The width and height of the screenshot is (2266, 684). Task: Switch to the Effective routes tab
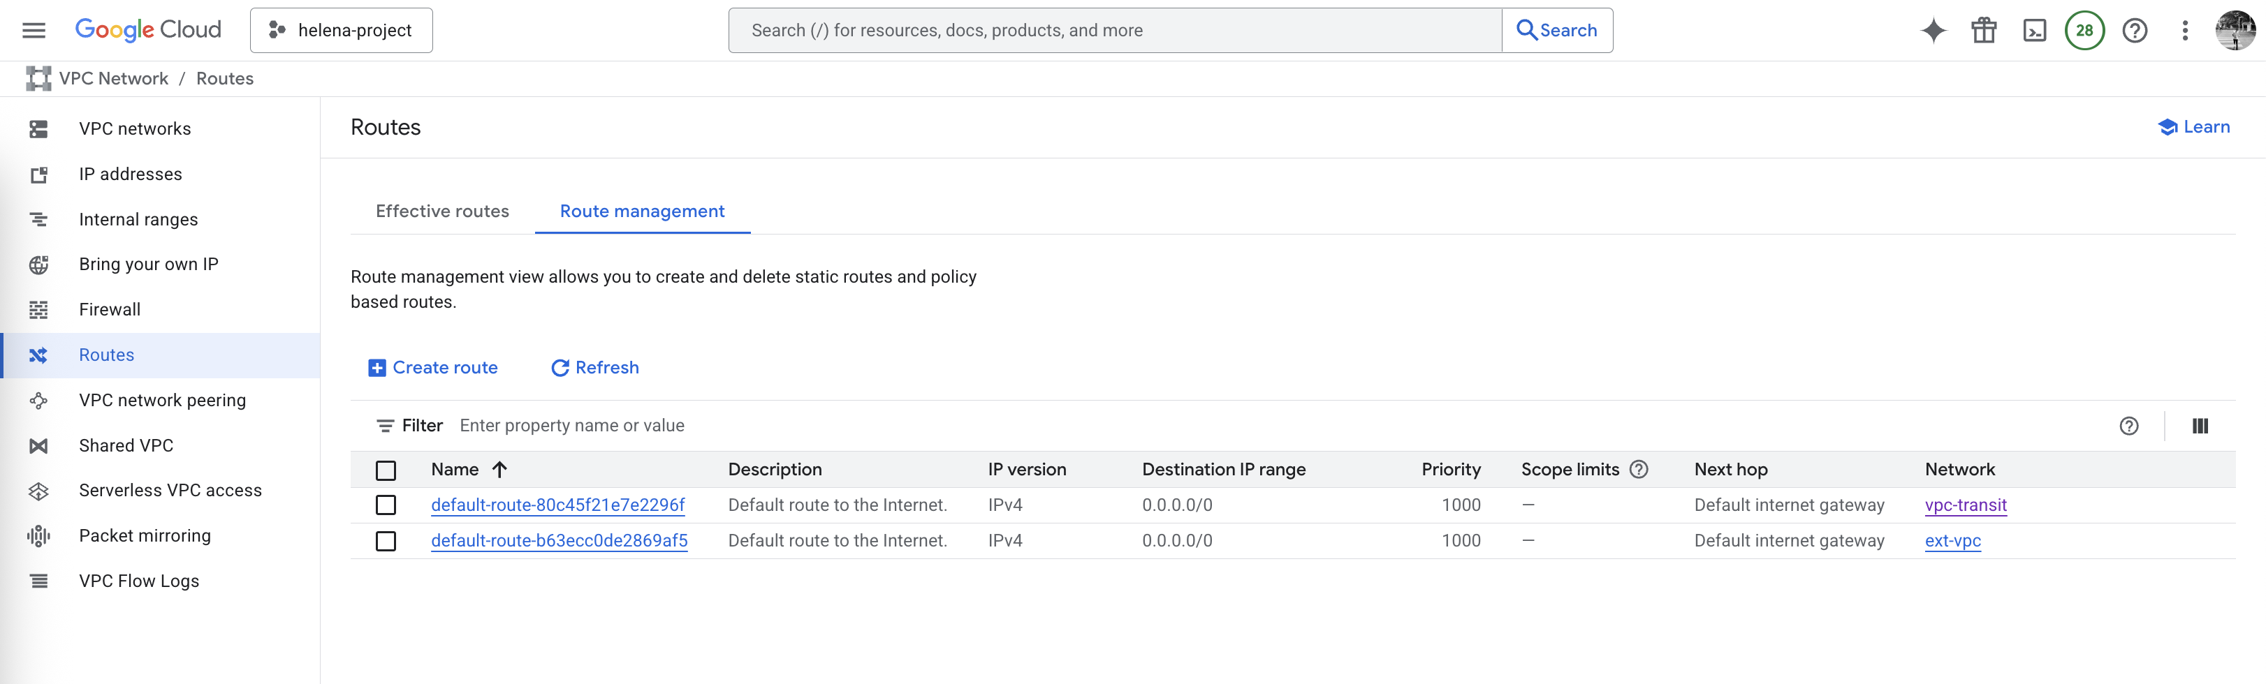tap(441, 212)
